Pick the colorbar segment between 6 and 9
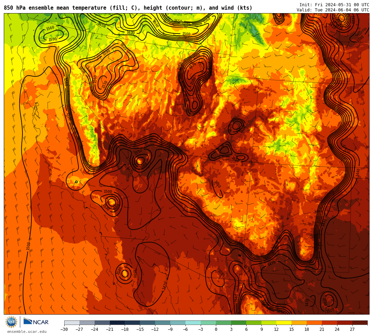Screen dimensions: 373x336 [254, 323]
